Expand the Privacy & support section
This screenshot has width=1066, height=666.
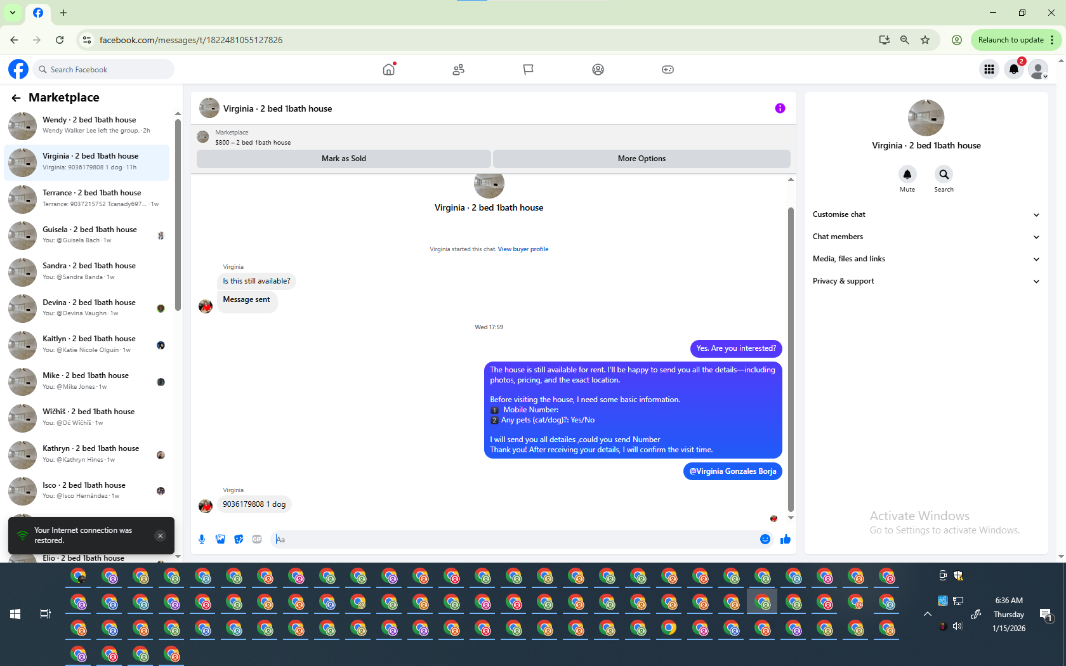926,281
